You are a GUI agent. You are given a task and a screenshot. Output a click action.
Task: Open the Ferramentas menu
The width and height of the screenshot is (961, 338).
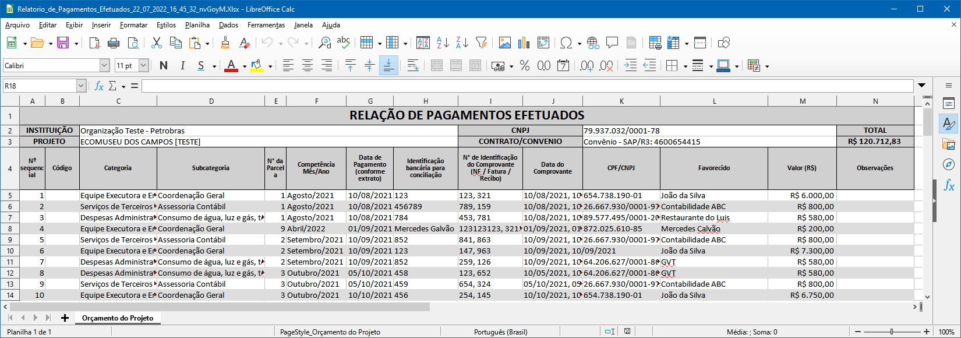266,25
